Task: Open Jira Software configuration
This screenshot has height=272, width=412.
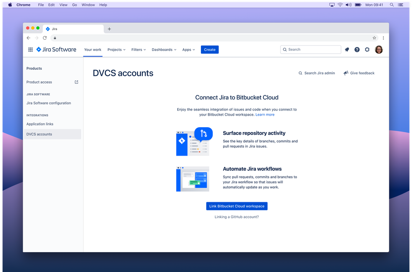Action: click(x=49, y=103)
